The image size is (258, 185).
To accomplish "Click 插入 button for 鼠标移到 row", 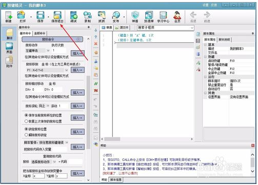I will [77, 70].
